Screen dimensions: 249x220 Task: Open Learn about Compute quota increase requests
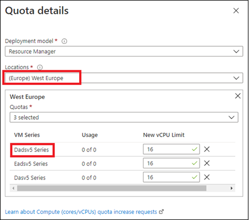coord(81,212)
